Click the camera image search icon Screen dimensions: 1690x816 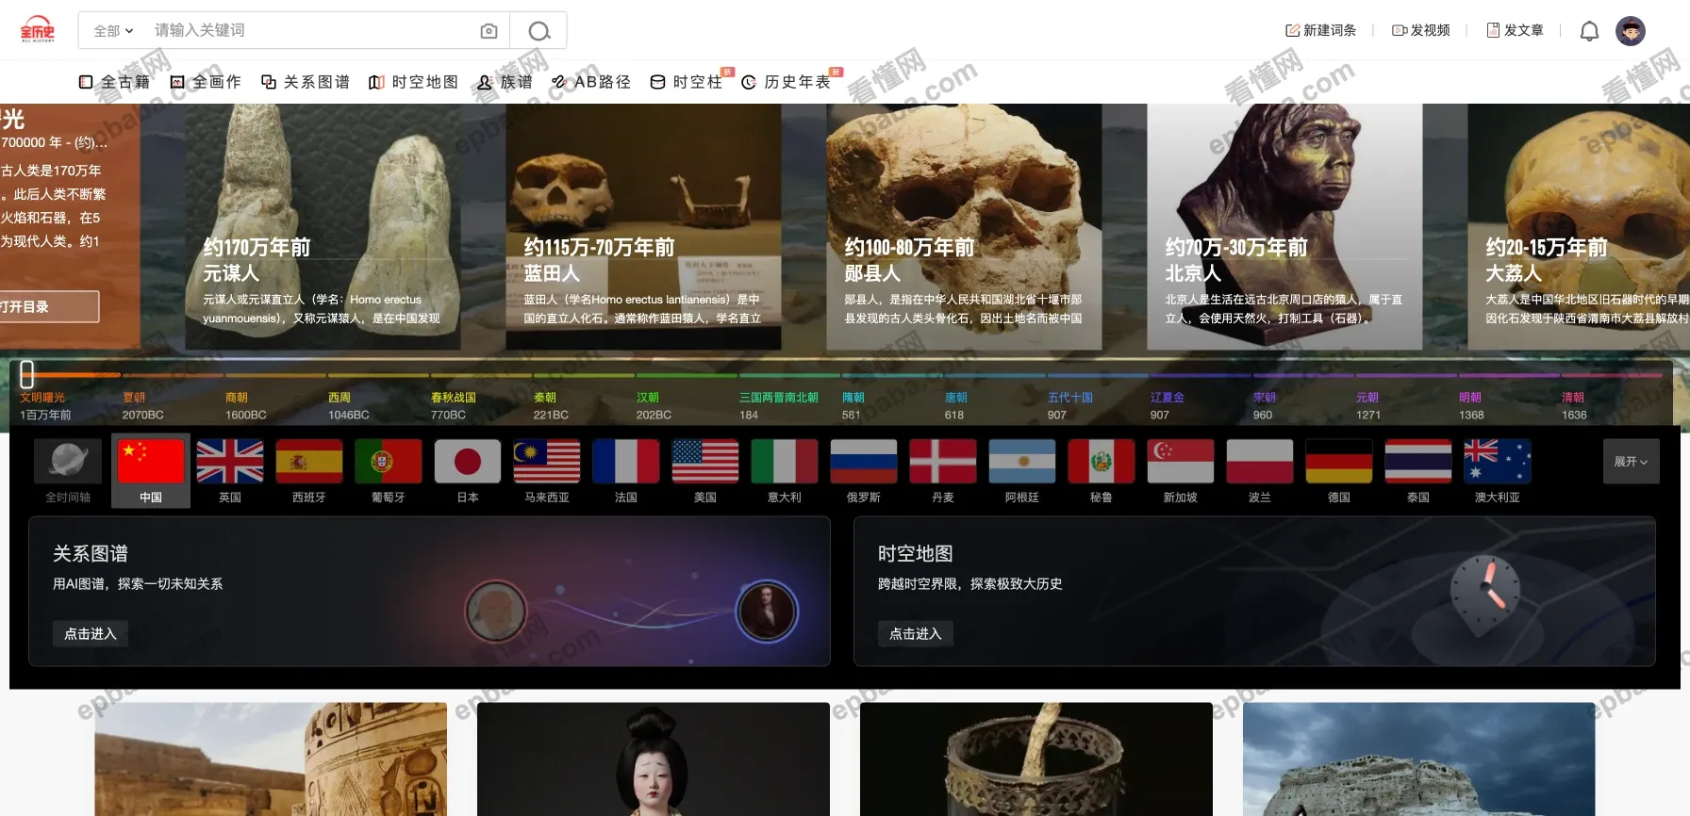pos(489,31)
